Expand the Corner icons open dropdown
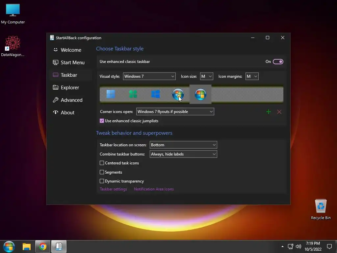This screenshot has width=337, height=253. click(x=175, y=112)
